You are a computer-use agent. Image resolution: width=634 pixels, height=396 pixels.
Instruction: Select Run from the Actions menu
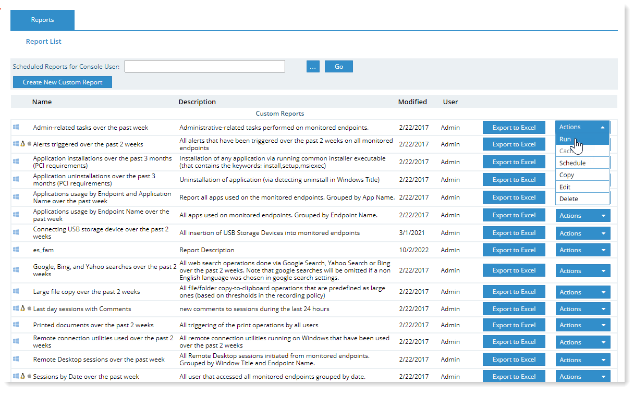(565, 140)
